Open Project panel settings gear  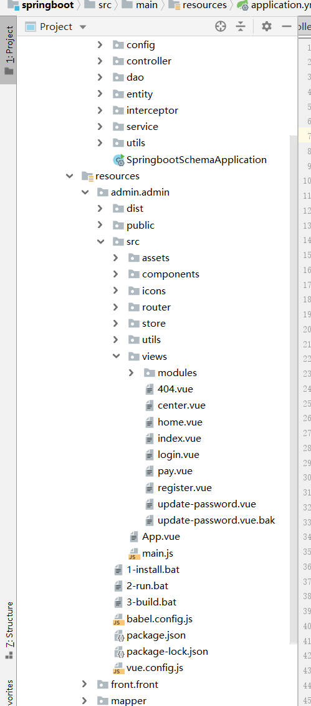pyautogui.click(x=267, y=27)
